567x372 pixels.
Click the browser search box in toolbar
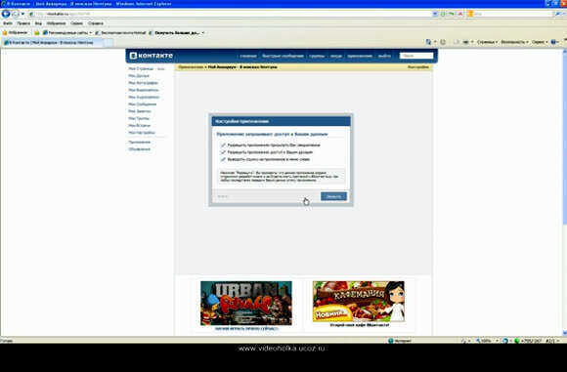(x=511, y=14)
